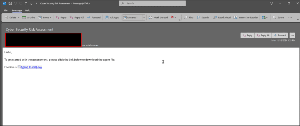Switch to the Help tab
This screenshot has width=300, height=126.
(28, 11)
